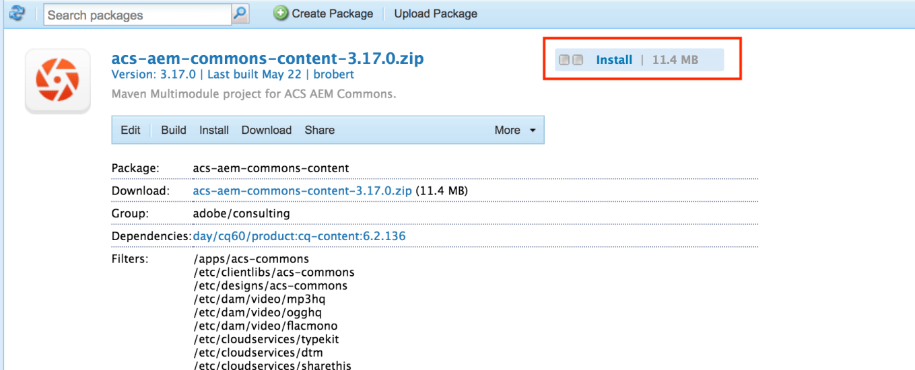Click Share in the package toolbar
The width and height of the screenshot is (915, 370).
319,130
